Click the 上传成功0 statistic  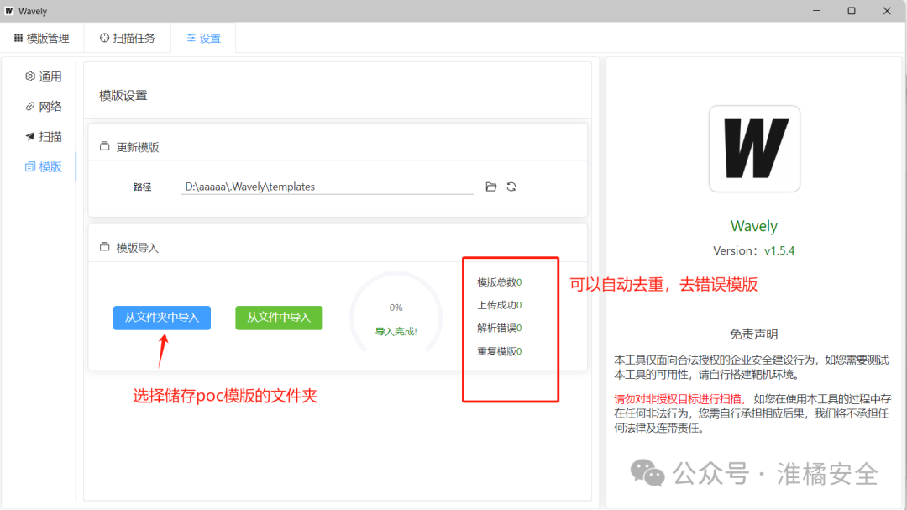(x=499, y=305)
